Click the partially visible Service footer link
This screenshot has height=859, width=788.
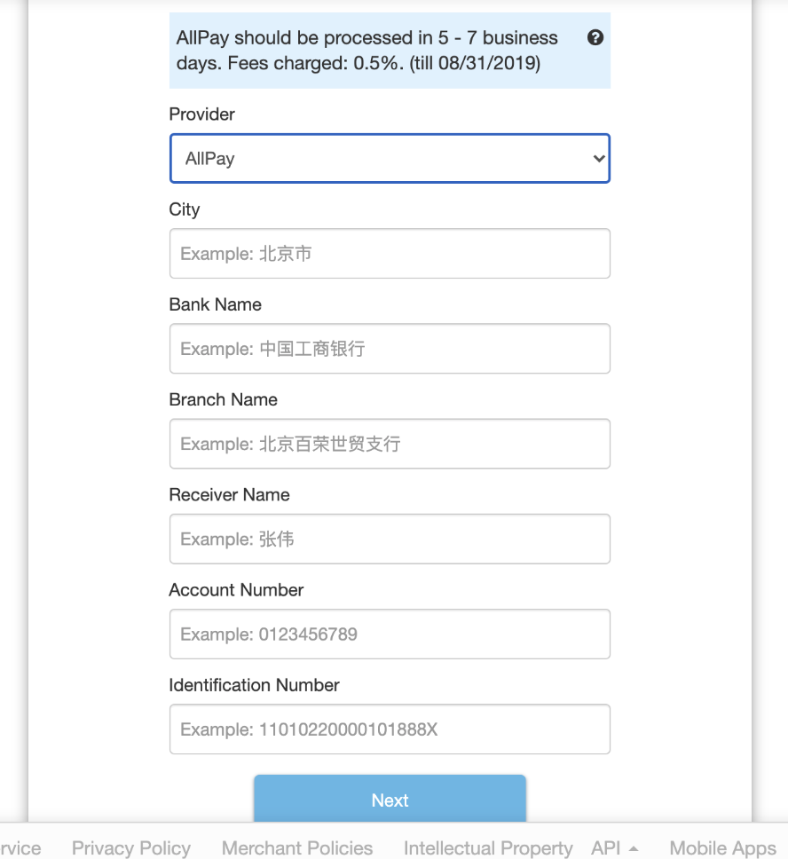20,848
